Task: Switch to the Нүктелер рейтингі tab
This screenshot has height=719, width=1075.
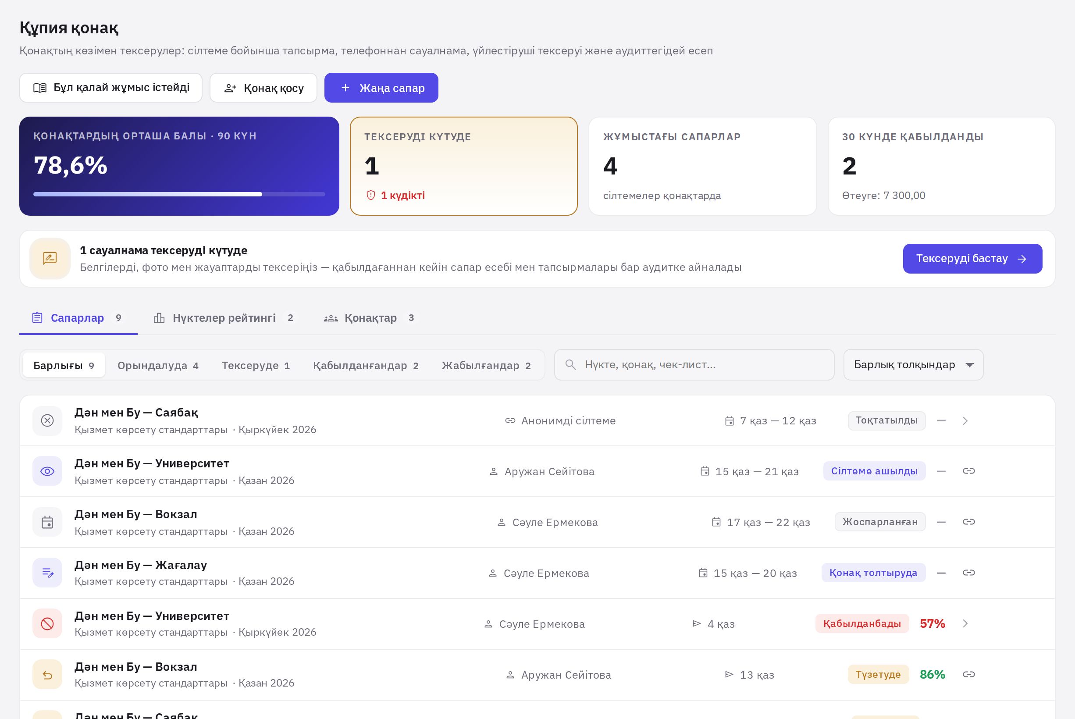Action: coord(225,318)
